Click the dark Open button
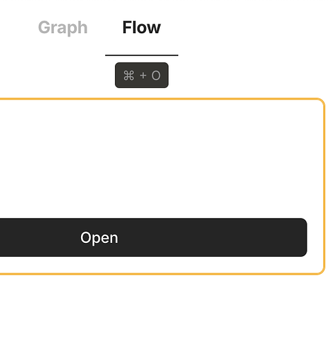The width and height of the screenshot is (335, 346). coord(153,237)
